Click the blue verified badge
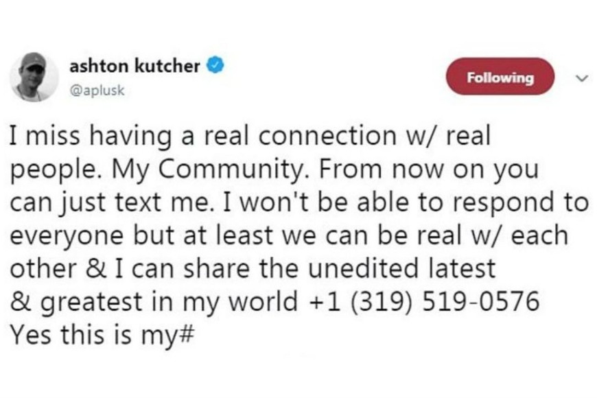 215,67
